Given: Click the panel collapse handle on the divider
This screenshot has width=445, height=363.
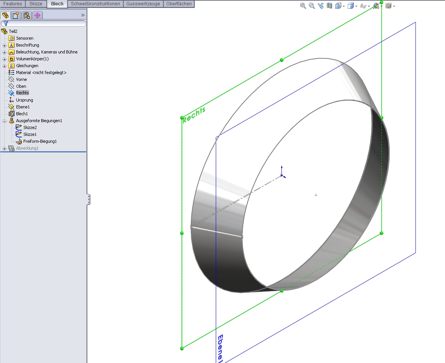Looking at the screenshot, I should [88, 199].
